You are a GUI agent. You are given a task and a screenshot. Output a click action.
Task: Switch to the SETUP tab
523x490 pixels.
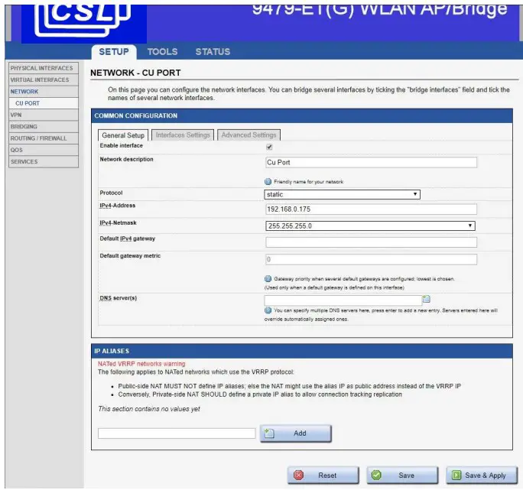(x=114, y=52)
